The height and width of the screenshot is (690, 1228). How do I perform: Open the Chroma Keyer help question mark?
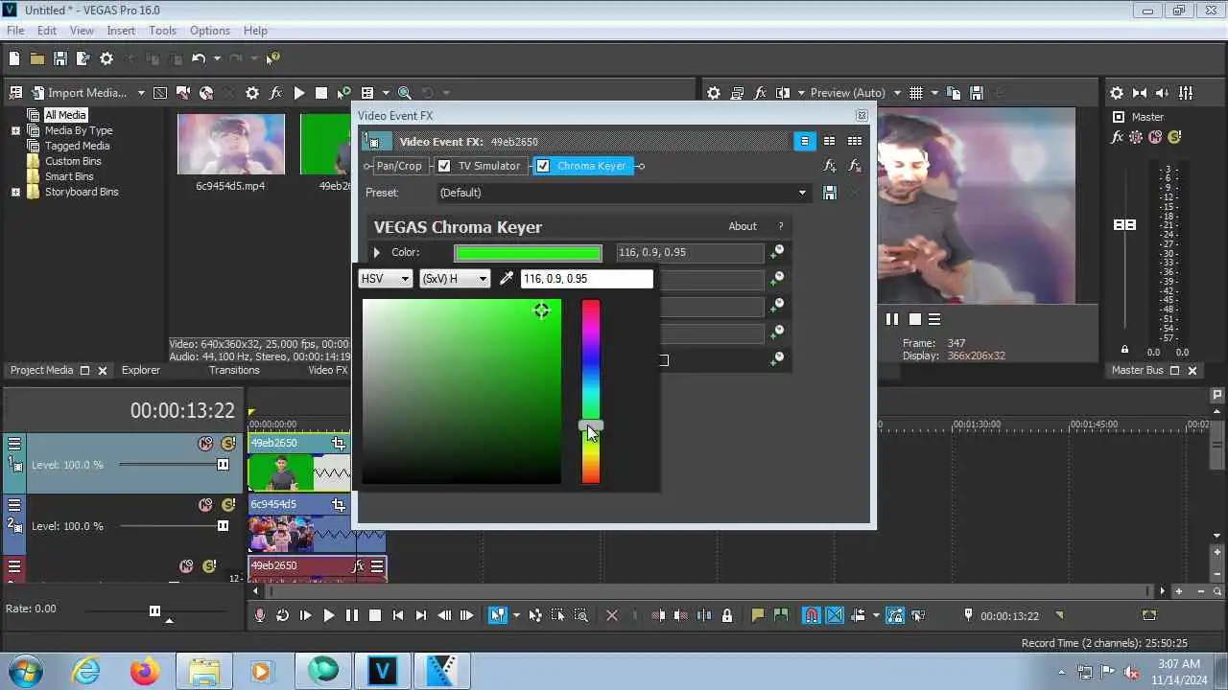780,226
